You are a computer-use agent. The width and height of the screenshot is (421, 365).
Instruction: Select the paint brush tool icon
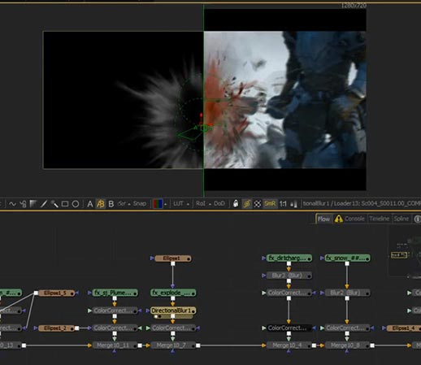pyautogui.click(x=54, y=204)
